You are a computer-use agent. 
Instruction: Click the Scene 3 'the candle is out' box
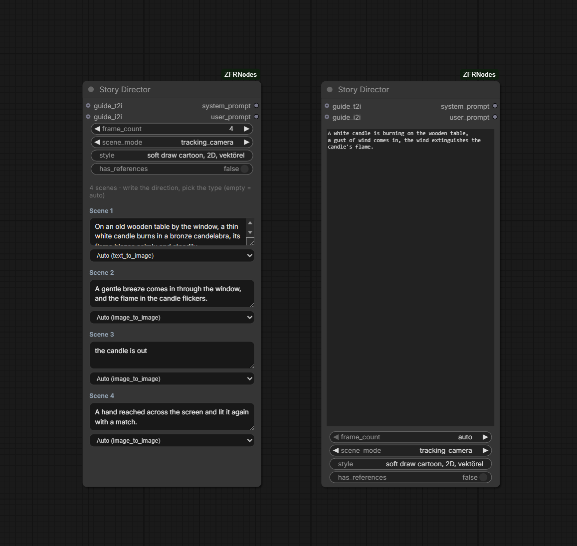172,355
